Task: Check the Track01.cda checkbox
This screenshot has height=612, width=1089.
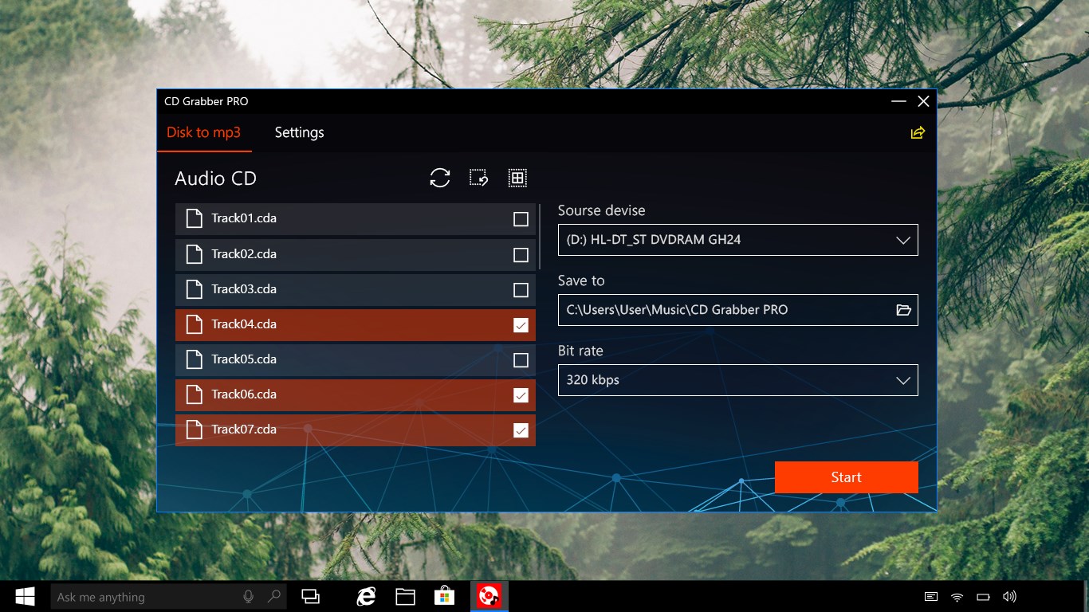Action: [x=521, y=219]
